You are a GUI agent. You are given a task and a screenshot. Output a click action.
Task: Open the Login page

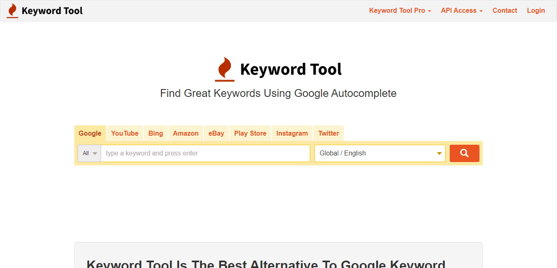coord(536,10)
